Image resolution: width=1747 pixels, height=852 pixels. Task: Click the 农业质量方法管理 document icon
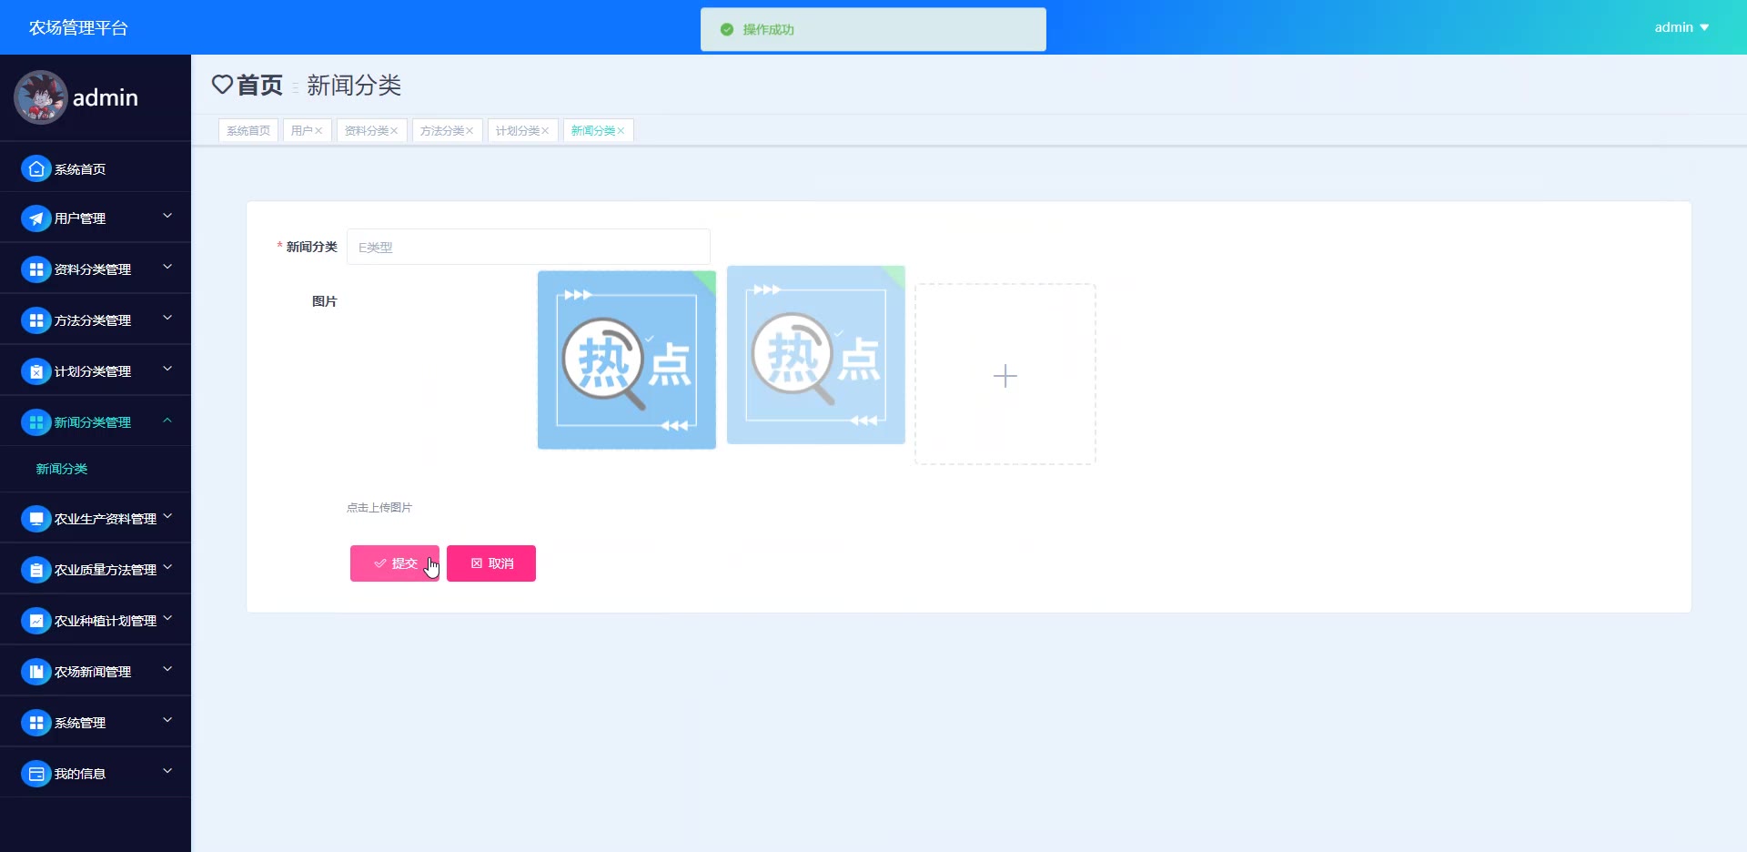(36, 570)
